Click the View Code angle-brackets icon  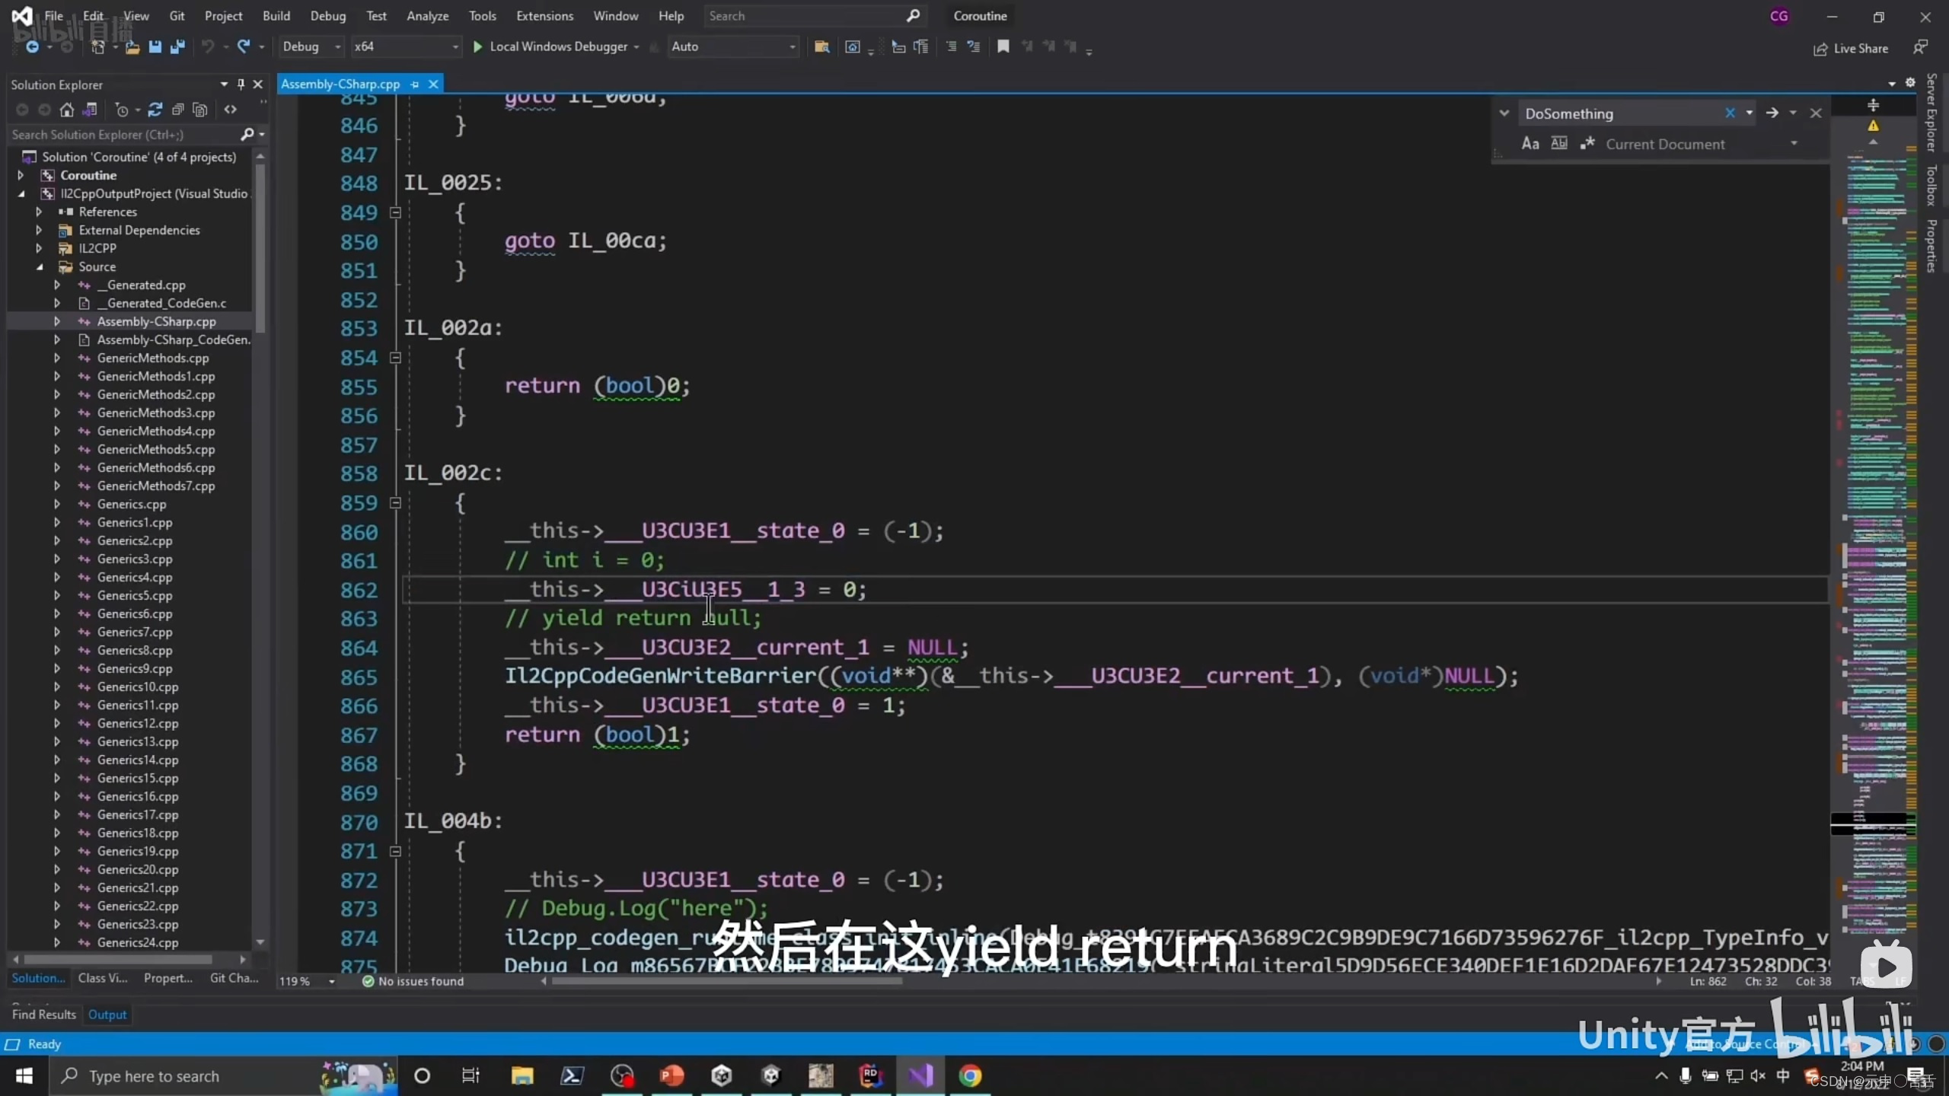(x=230, y=110)
